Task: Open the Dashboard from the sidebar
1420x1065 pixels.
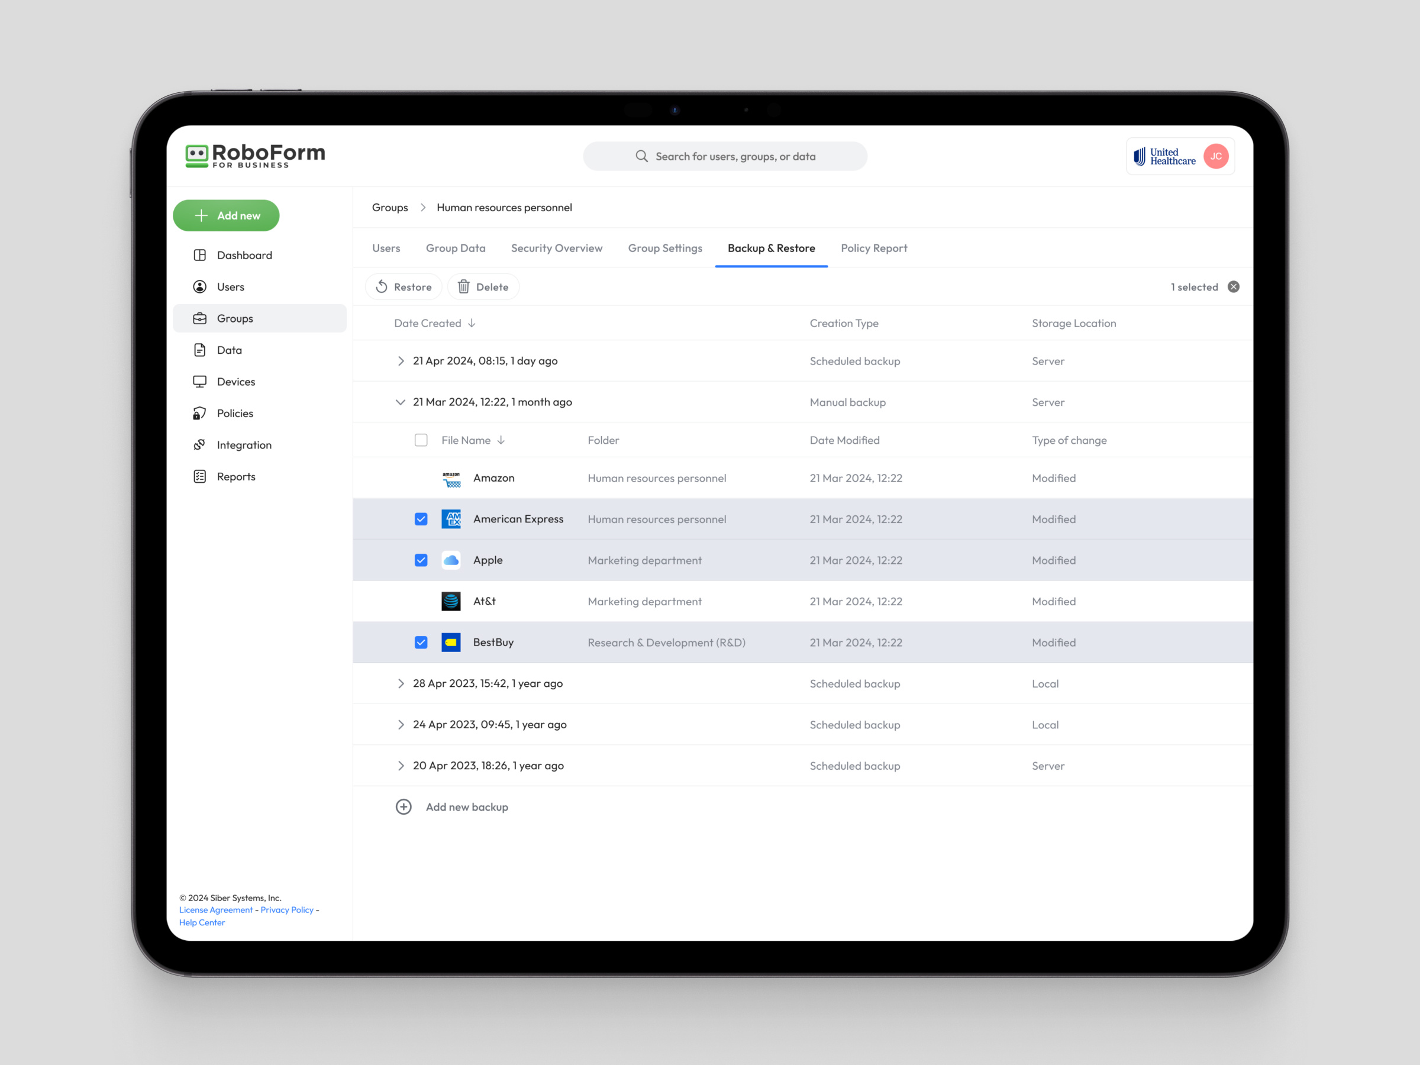Action: 244,255
